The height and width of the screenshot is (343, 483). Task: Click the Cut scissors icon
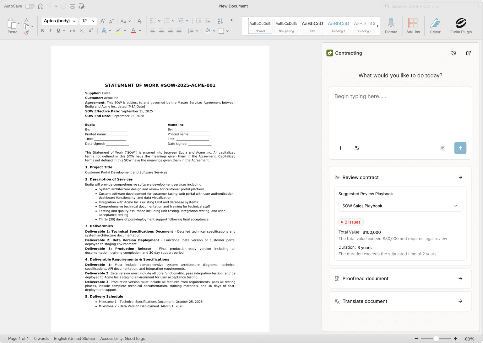26,20
